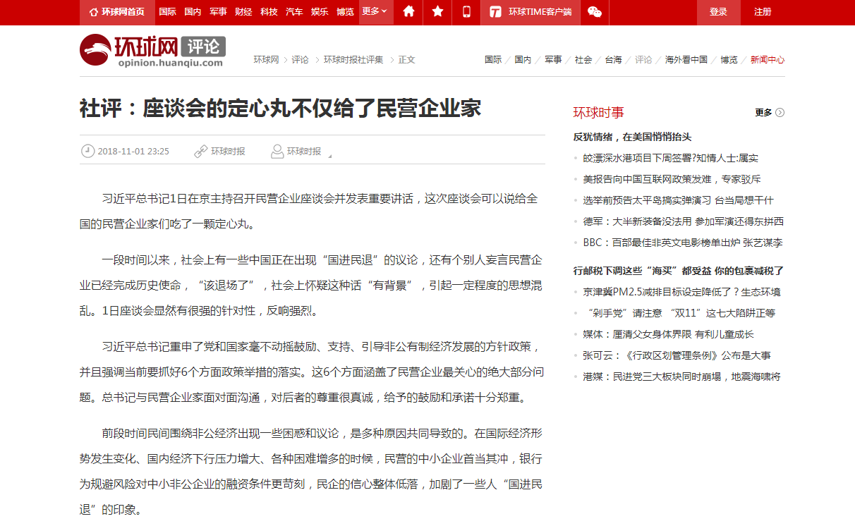Open headline 反犹情绪，在美国悄悄抬头
Image resolution: width=855 pixels, height=526 pixels.
point(632,137)
